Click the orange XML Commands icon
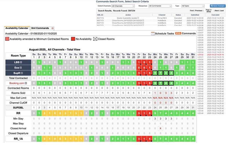 pyautogui.click(x=178, y=33)
